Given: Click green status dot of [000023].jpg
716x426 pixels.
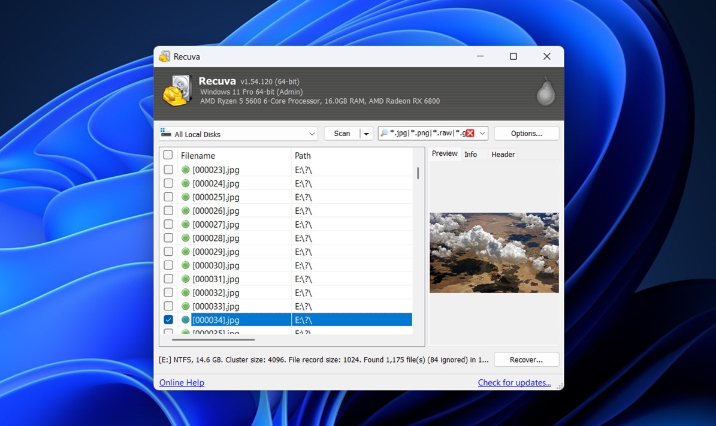Looking at the screenshot, I should click(x=185, y=170).
